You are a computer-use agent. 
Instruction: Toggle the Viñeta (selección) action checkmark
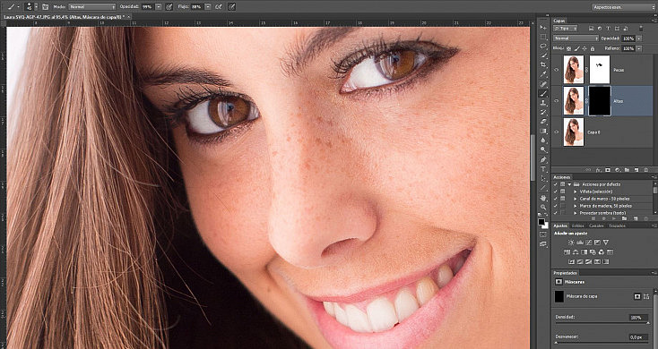[556, 192]
